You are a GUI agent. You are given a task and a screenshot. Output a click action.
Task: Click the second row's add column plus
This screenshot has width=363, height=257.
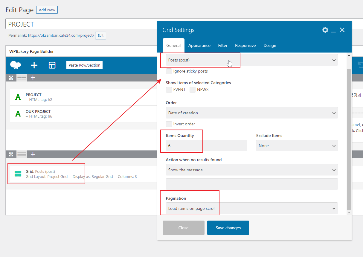(x=33, y=154)
